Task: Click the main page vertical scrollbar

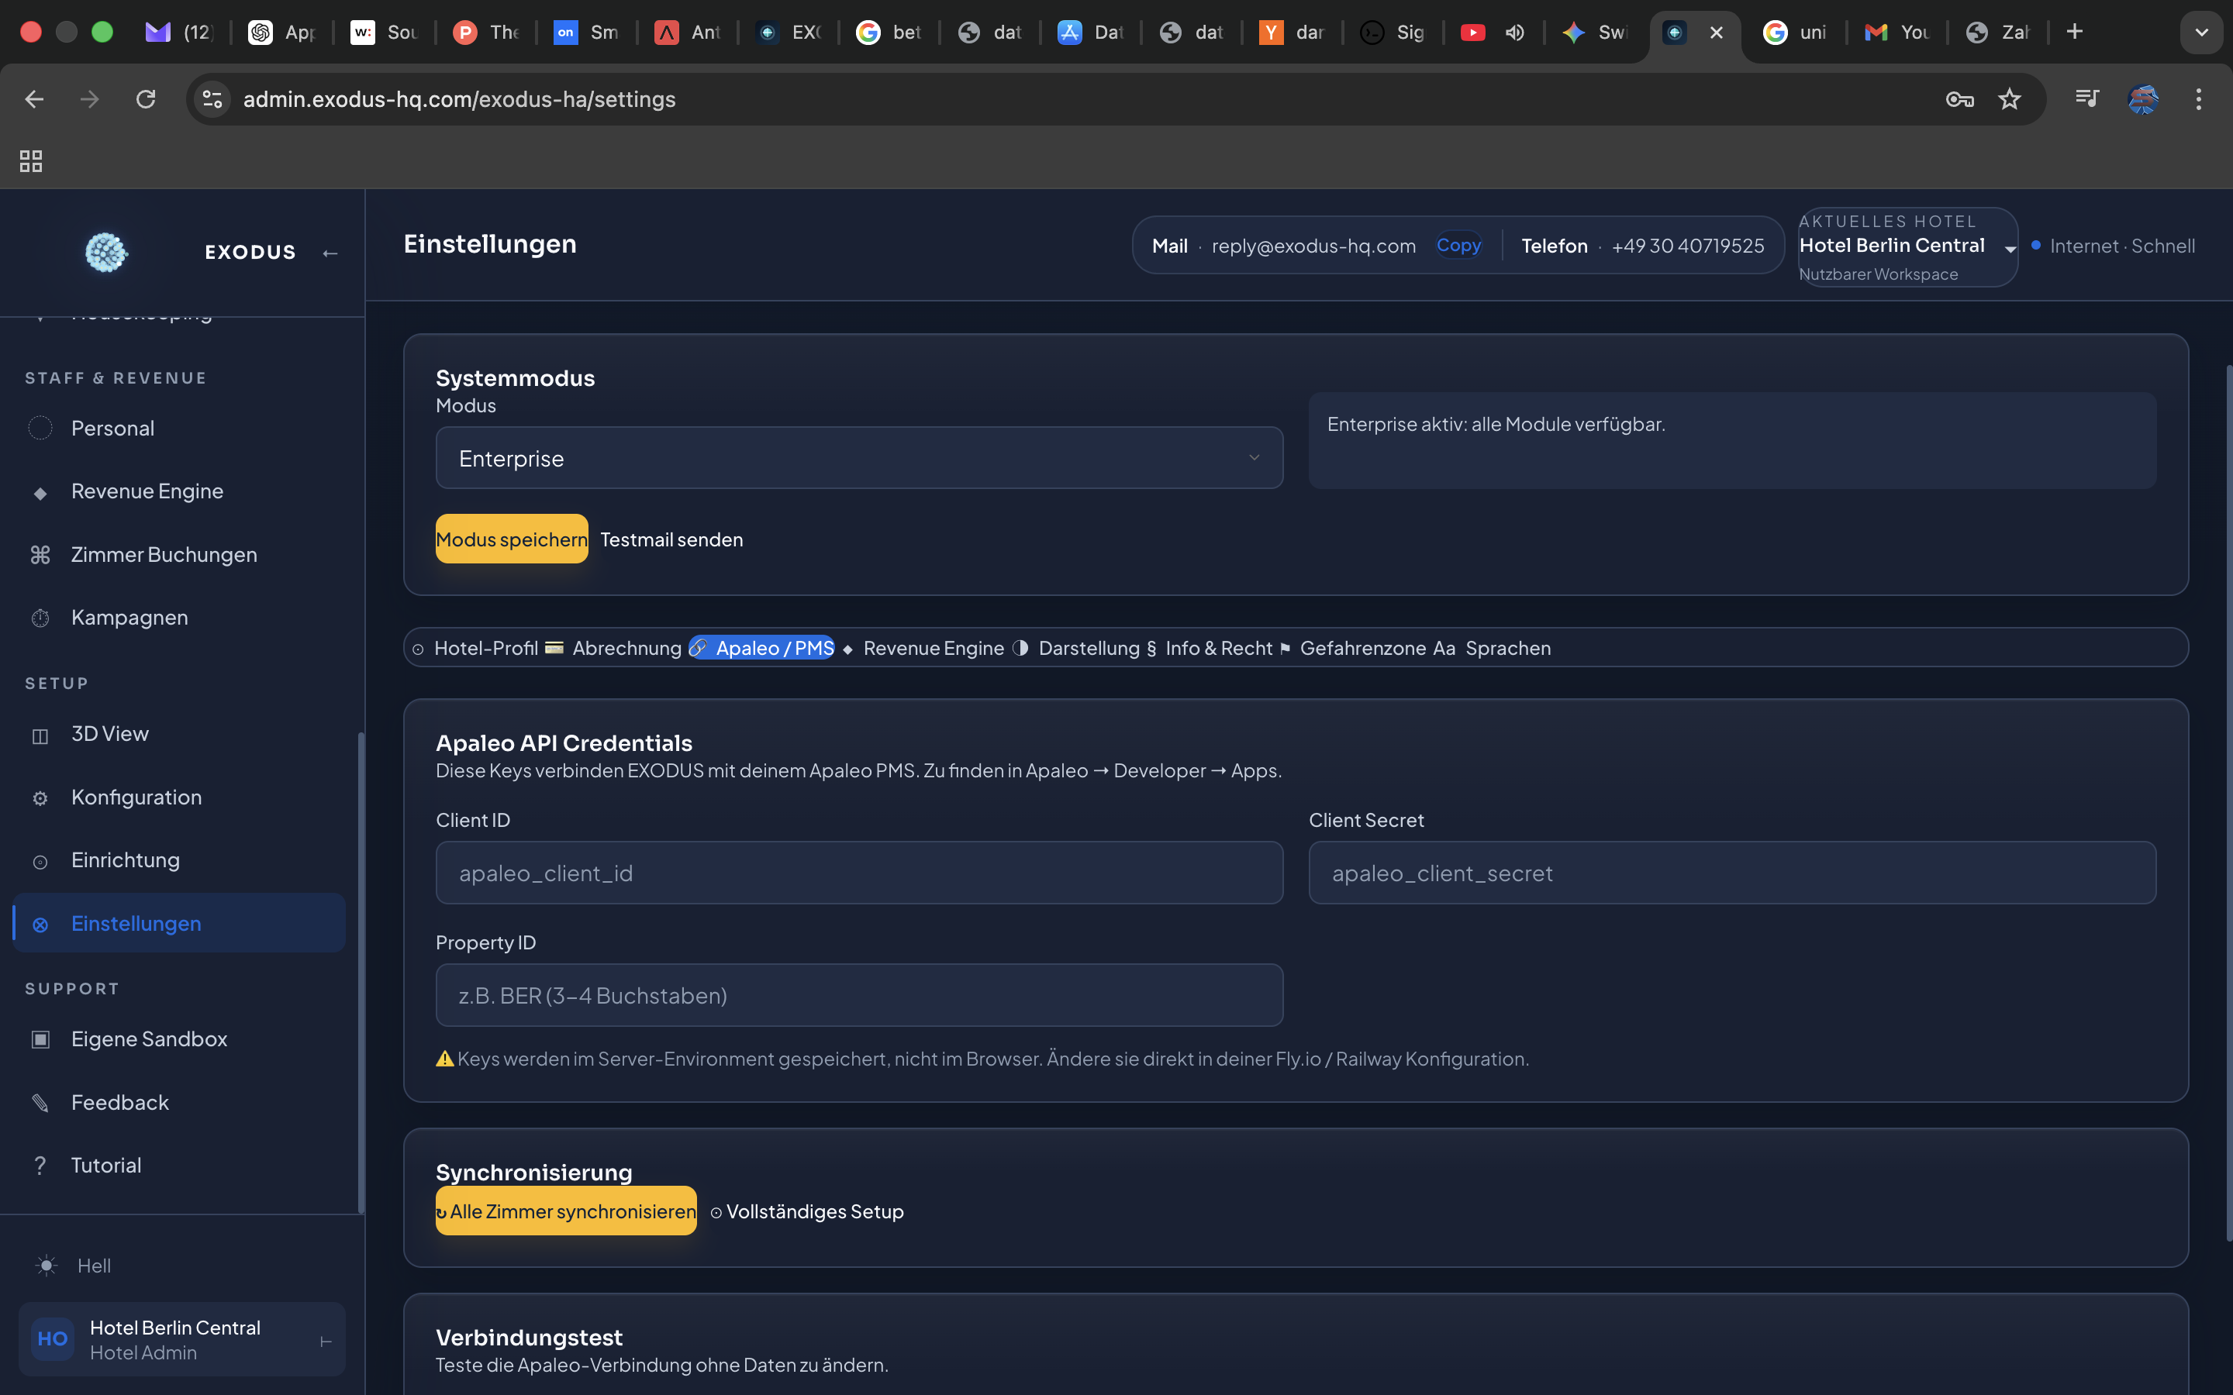Action: pyautogui.click(x=2228, y=803)
